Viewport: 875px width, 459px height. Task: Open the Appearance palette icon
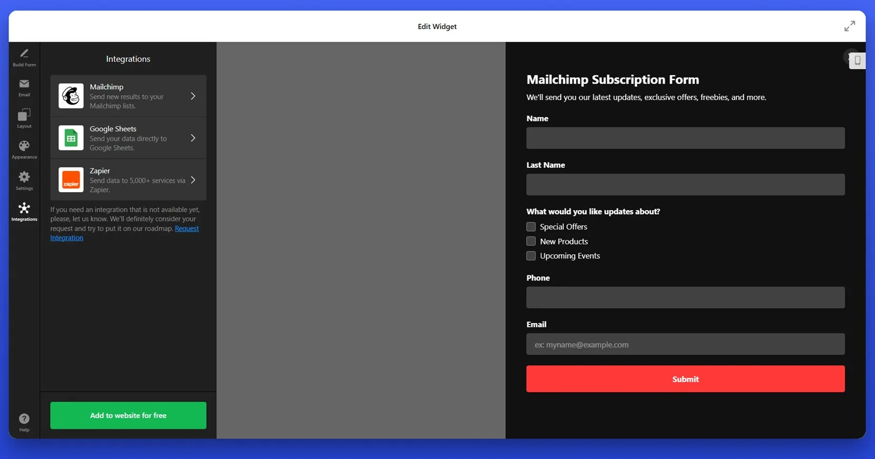click(24, 146)
